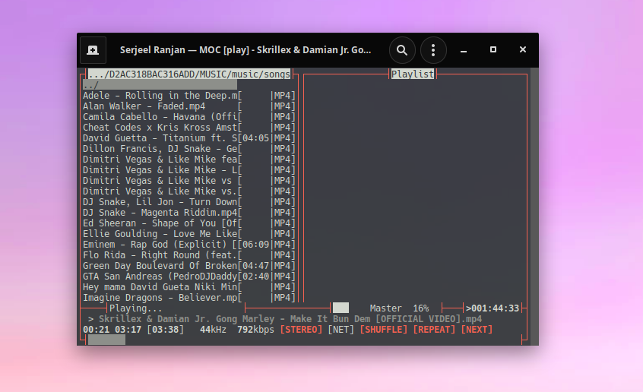Viewport: 643px width, 392px height.
Task: Select DJ Snake - Magenta Riddim.mp4
Action: pyautogui.click(x=188, y=213)
